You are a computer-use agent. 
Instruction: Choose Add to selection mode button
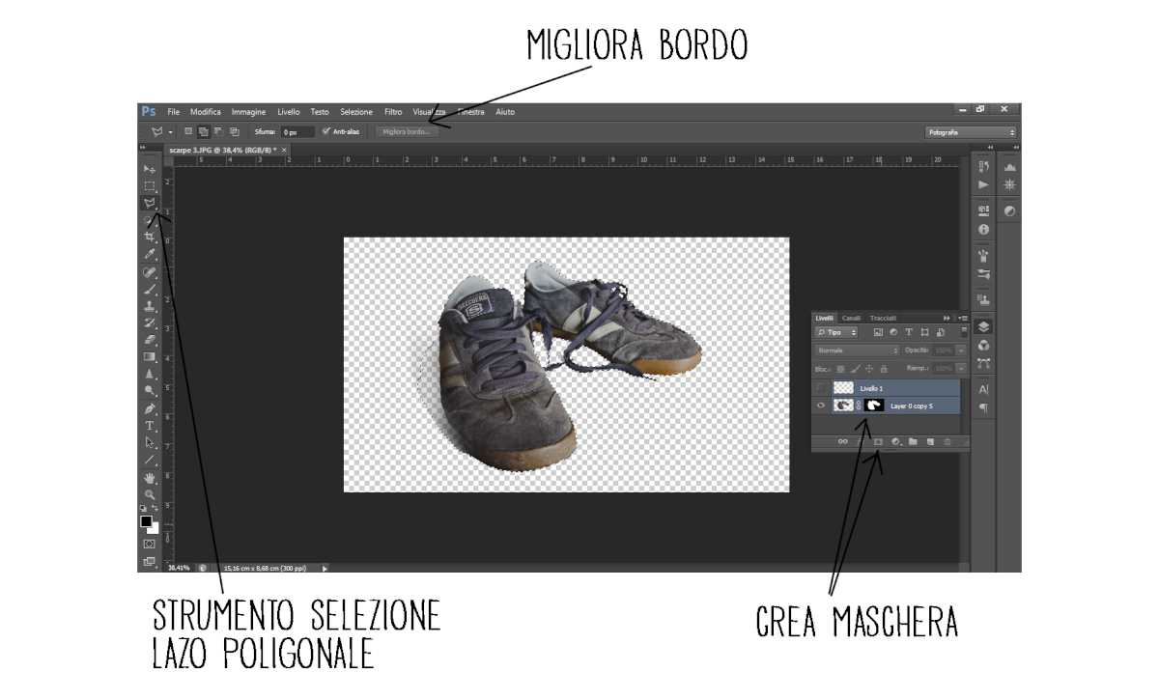(x=204, y=131)
